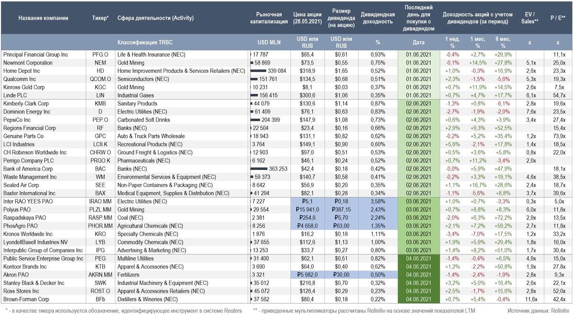The width and height of the screenshot is (574, 317).
Task: Click the 'Linde PLC' company cell
Action: tap(15, 95)
